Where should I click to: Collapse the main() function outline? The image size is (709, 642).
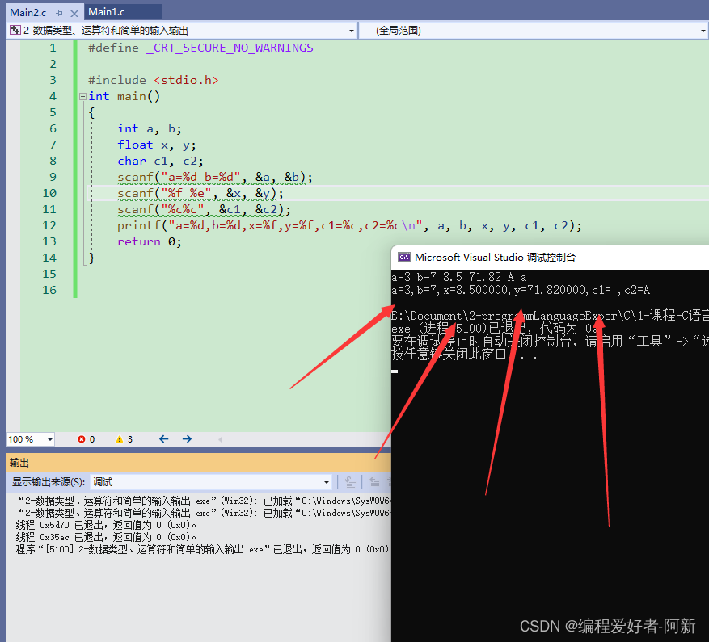[82, 96]
